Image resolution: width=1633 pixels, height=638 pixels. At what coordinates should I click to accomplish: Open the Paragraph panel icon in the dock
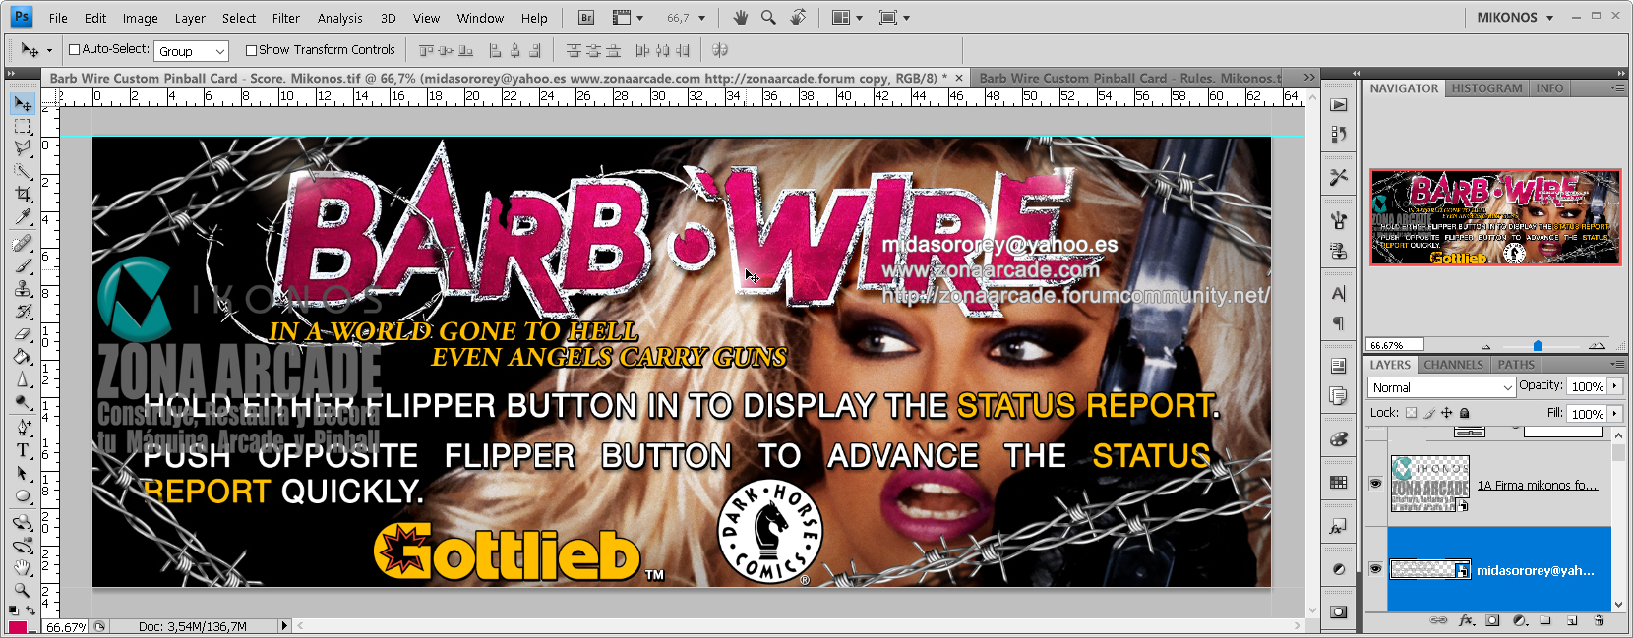point(1339,323)
